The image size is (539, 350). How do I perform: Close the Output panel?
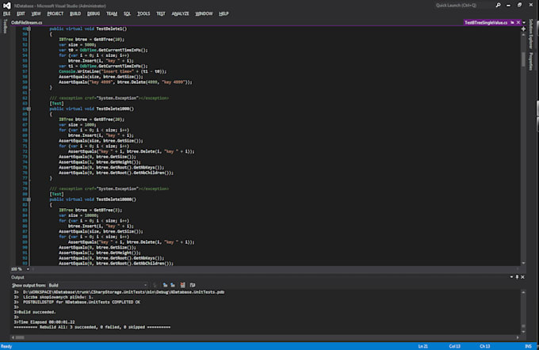(x=523, y=277)
